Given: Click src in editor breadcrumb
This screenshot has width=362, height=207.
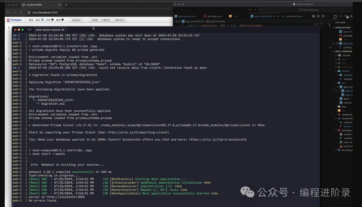Looking at the screenshot, I should coord(177,21).
